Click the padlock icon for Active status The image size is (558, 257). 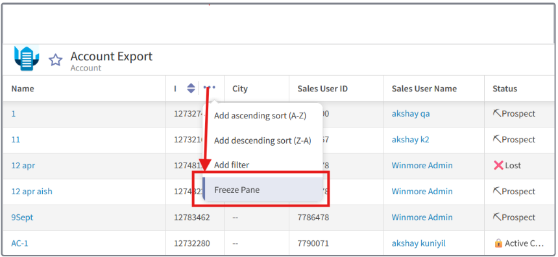click(498, 243)
